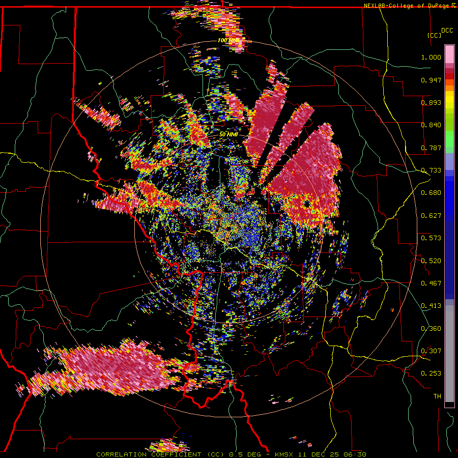Viewport: 458px width, 458px height.
Task: Click the DCC label above the color scale
Action: pos(447,31)
